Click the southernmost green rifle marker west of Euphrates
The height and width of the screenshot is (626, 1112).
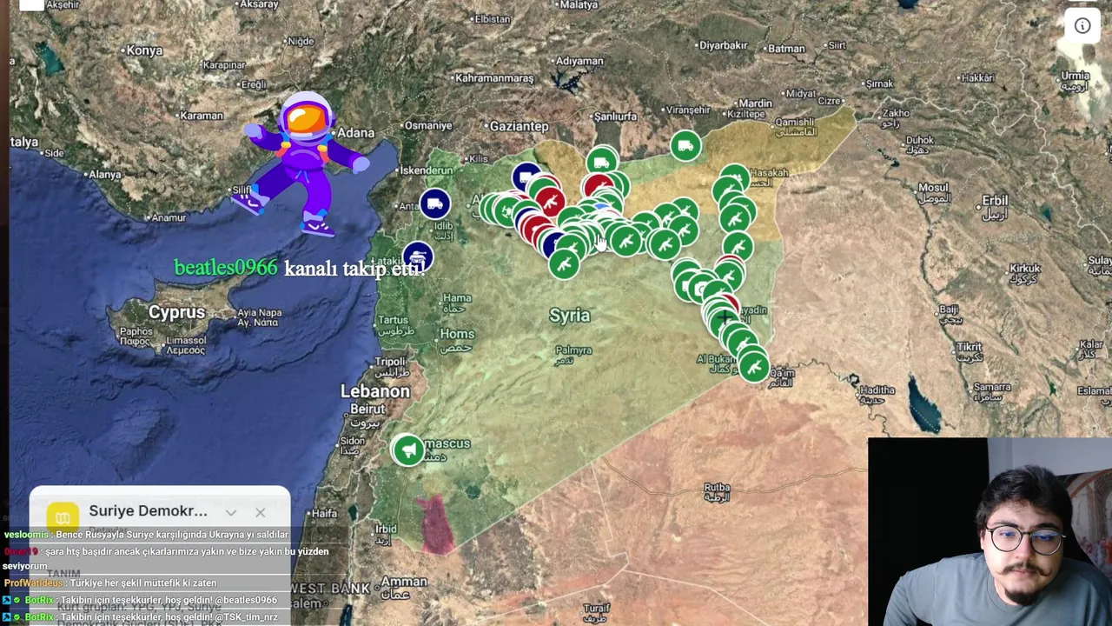(564, 263)
